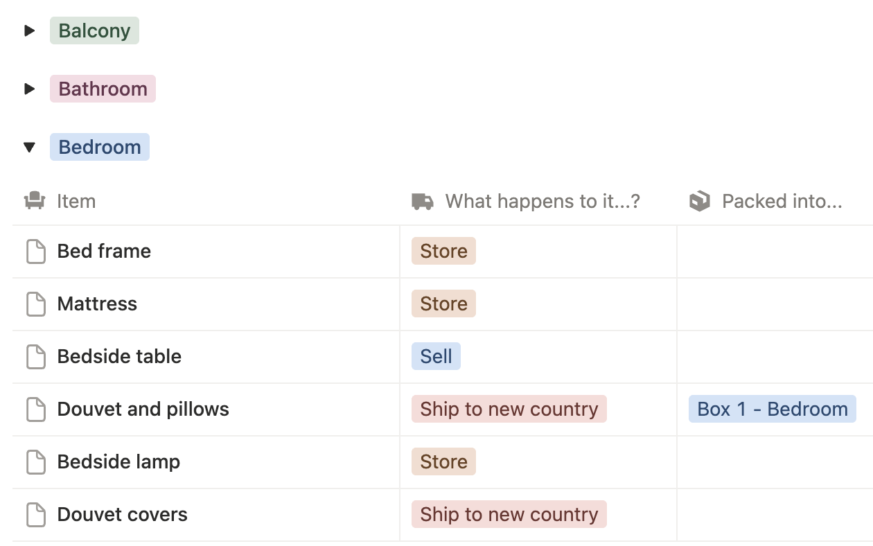Click the Box 1 - Bedroom tag
This screenshot has height=546, width=873.
tap(772, 409)
